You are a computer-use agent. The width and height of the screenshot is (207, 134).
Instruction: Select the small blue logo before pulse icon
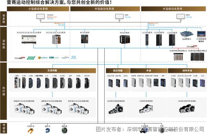pyautogui.click(x=65, y=57)
